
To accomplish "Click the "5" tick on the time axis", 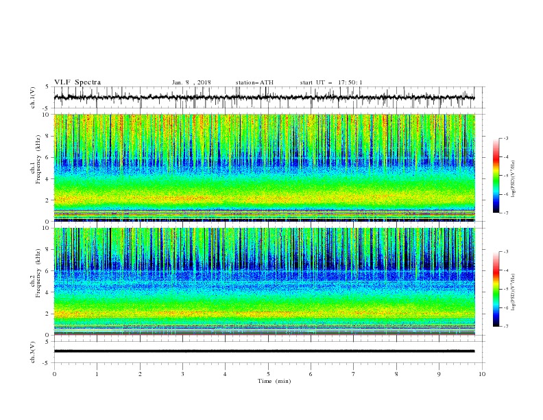I will 268,374.
